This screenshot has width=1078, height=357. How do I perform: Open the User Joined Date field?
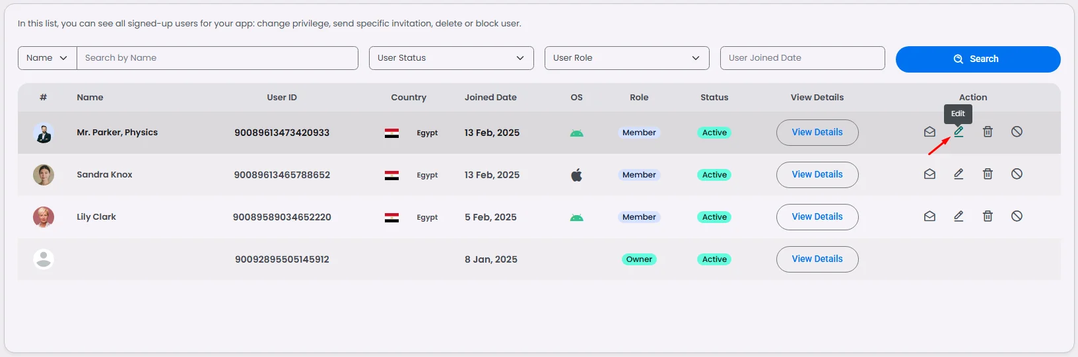click(x=802, y=58)
